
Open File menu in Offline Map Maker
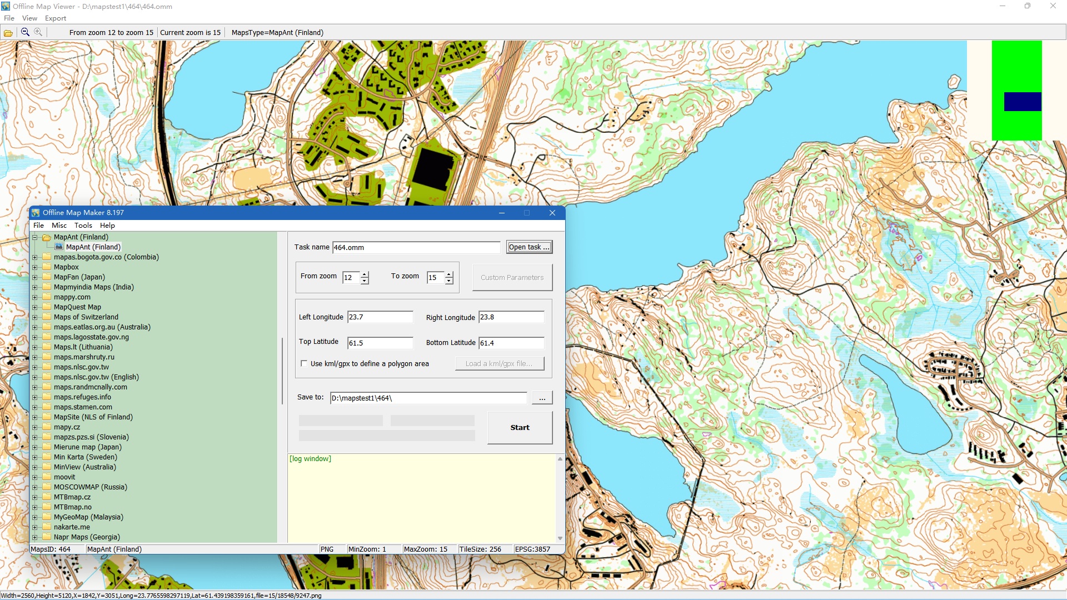(x=38, y=225)
